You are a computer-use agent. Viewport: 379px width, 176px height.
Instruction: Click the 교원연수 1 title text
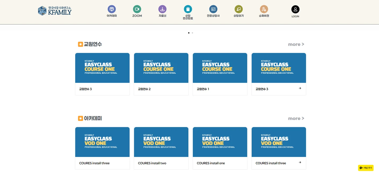(x=203, y=89)
